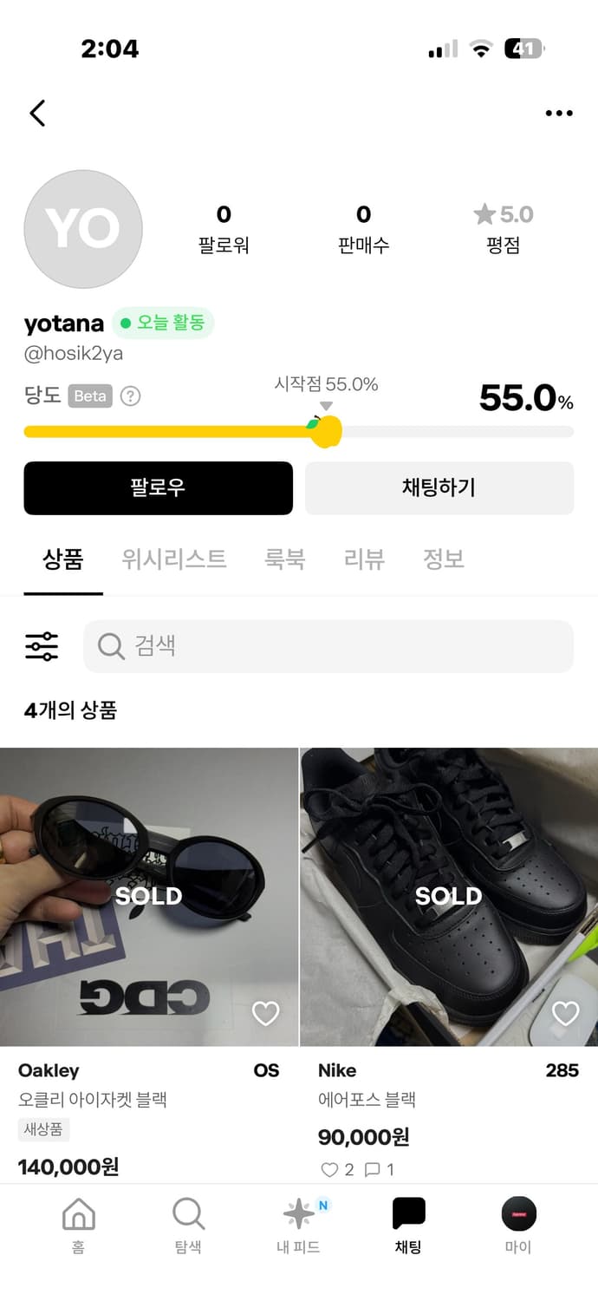Open the filter options icon beside search
This screenshot has width=598, height=1301.
[x=41, y=646]
